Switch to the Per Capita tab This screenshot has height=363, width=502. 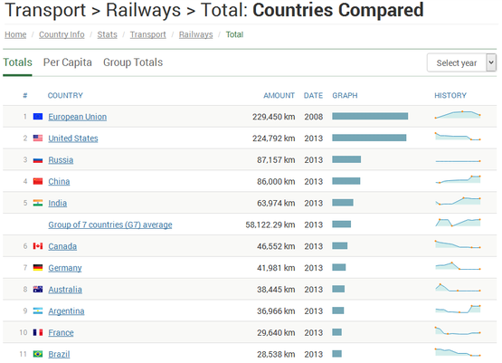(68, 62)
